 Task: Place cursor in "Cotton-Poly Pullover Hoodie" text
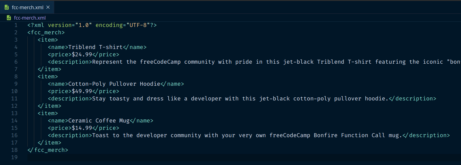114,84
